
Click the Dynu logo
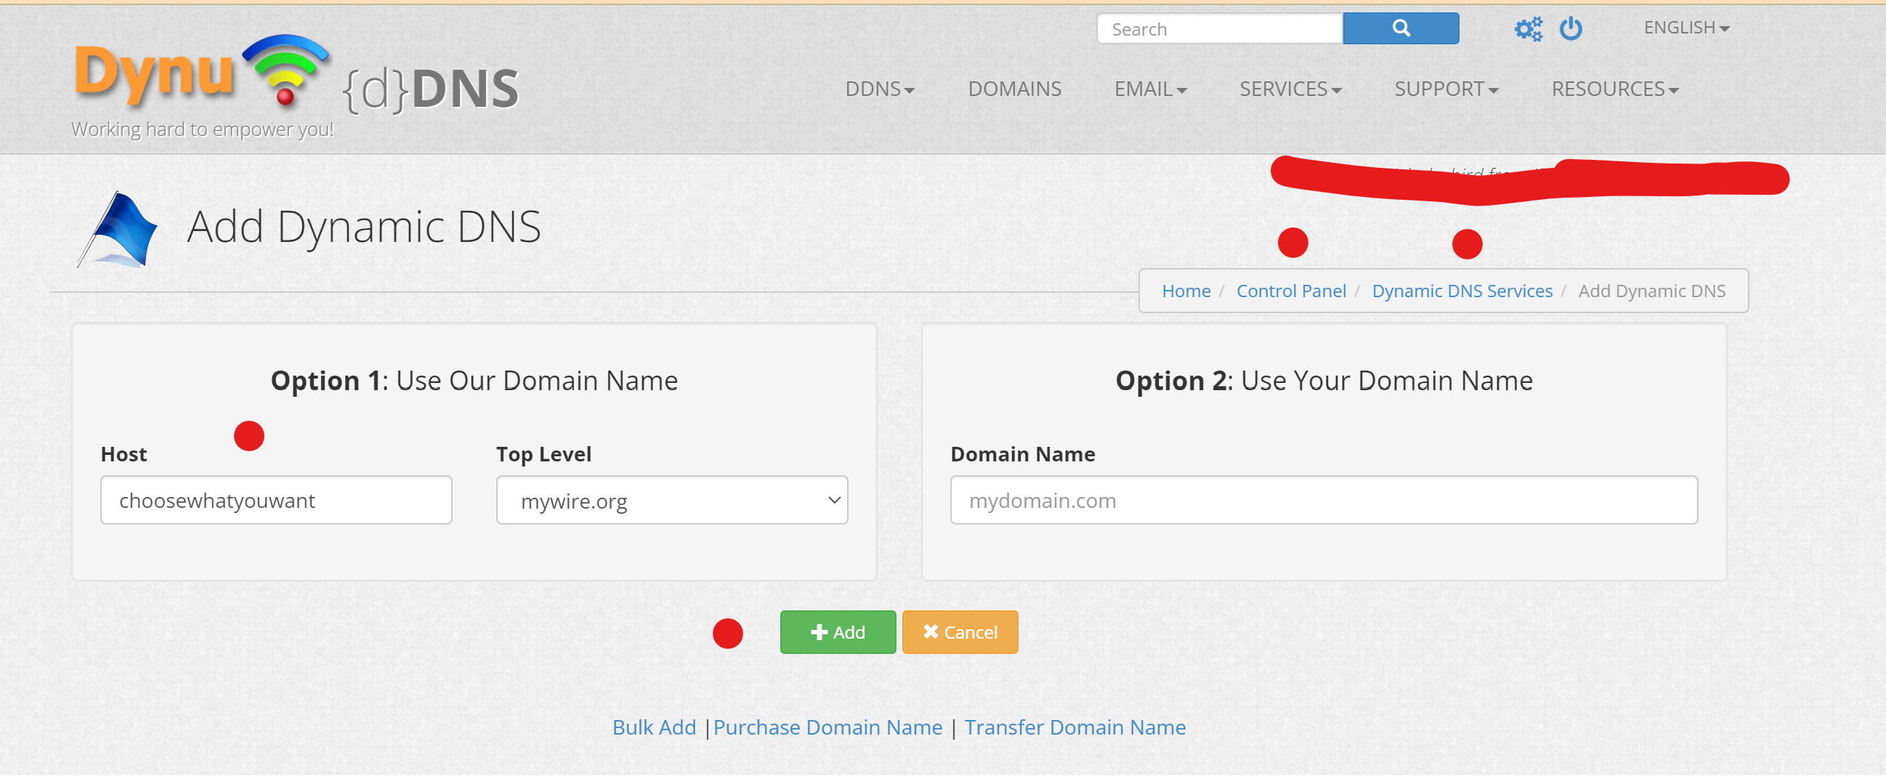[201, 72]
